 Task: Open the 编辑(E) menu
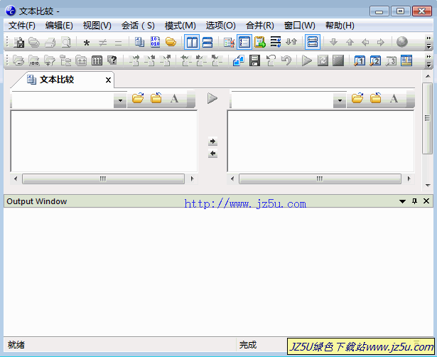tap(59, 26)
